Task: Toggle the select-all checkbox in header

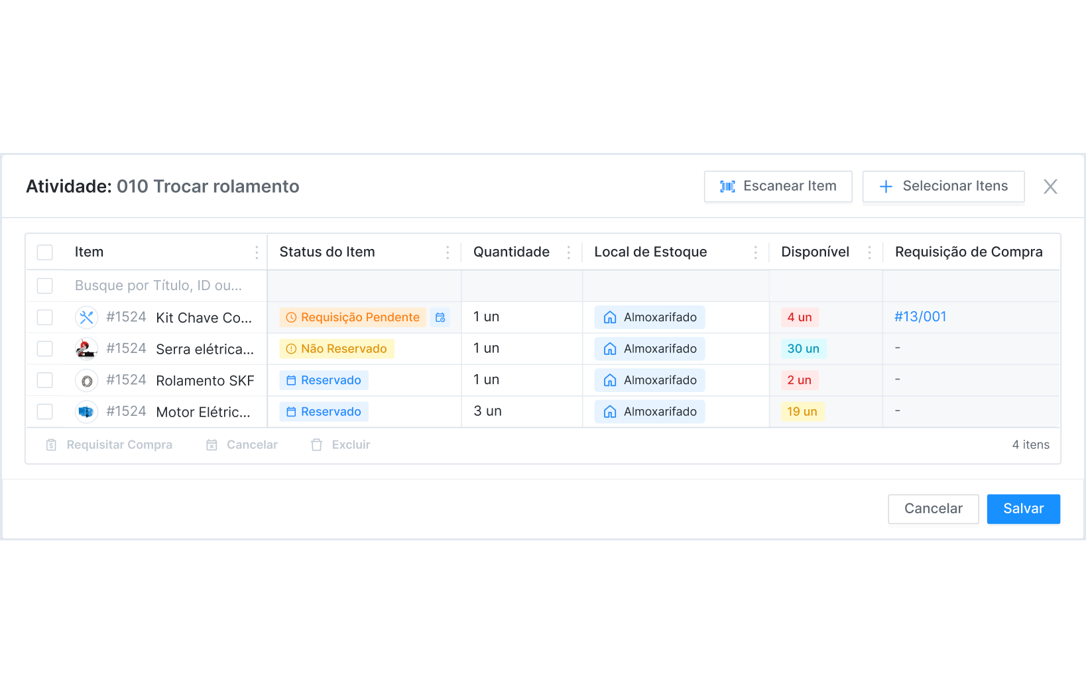Action: coord(45,252)
